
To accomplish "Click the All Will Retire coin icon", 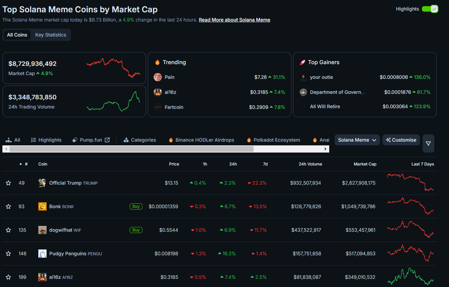I will pyautogui.click(x=303, y=106).
